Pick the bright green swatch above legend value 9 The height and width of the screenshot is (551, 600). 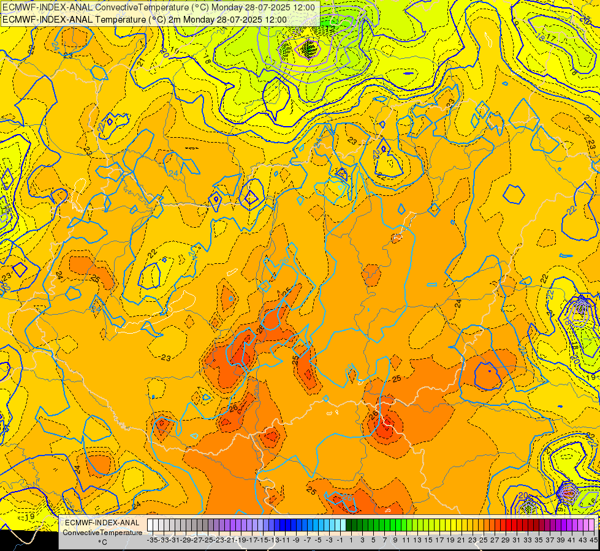click(393, 525)
